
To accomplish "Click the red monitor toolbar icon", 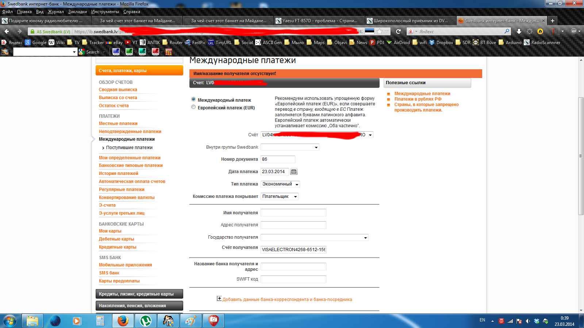I will (155, 52).
